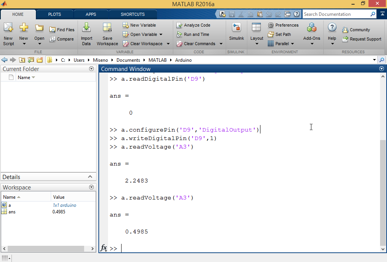This screenshot has height=262, width=387.
Task: Click the quick access Copy icon
Action: [250, 14]
